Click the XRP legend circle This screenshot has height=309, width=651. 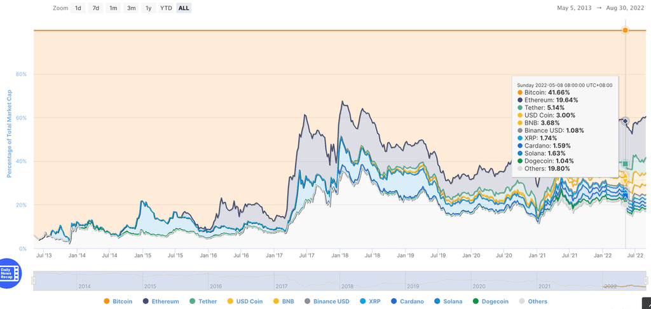369,301
